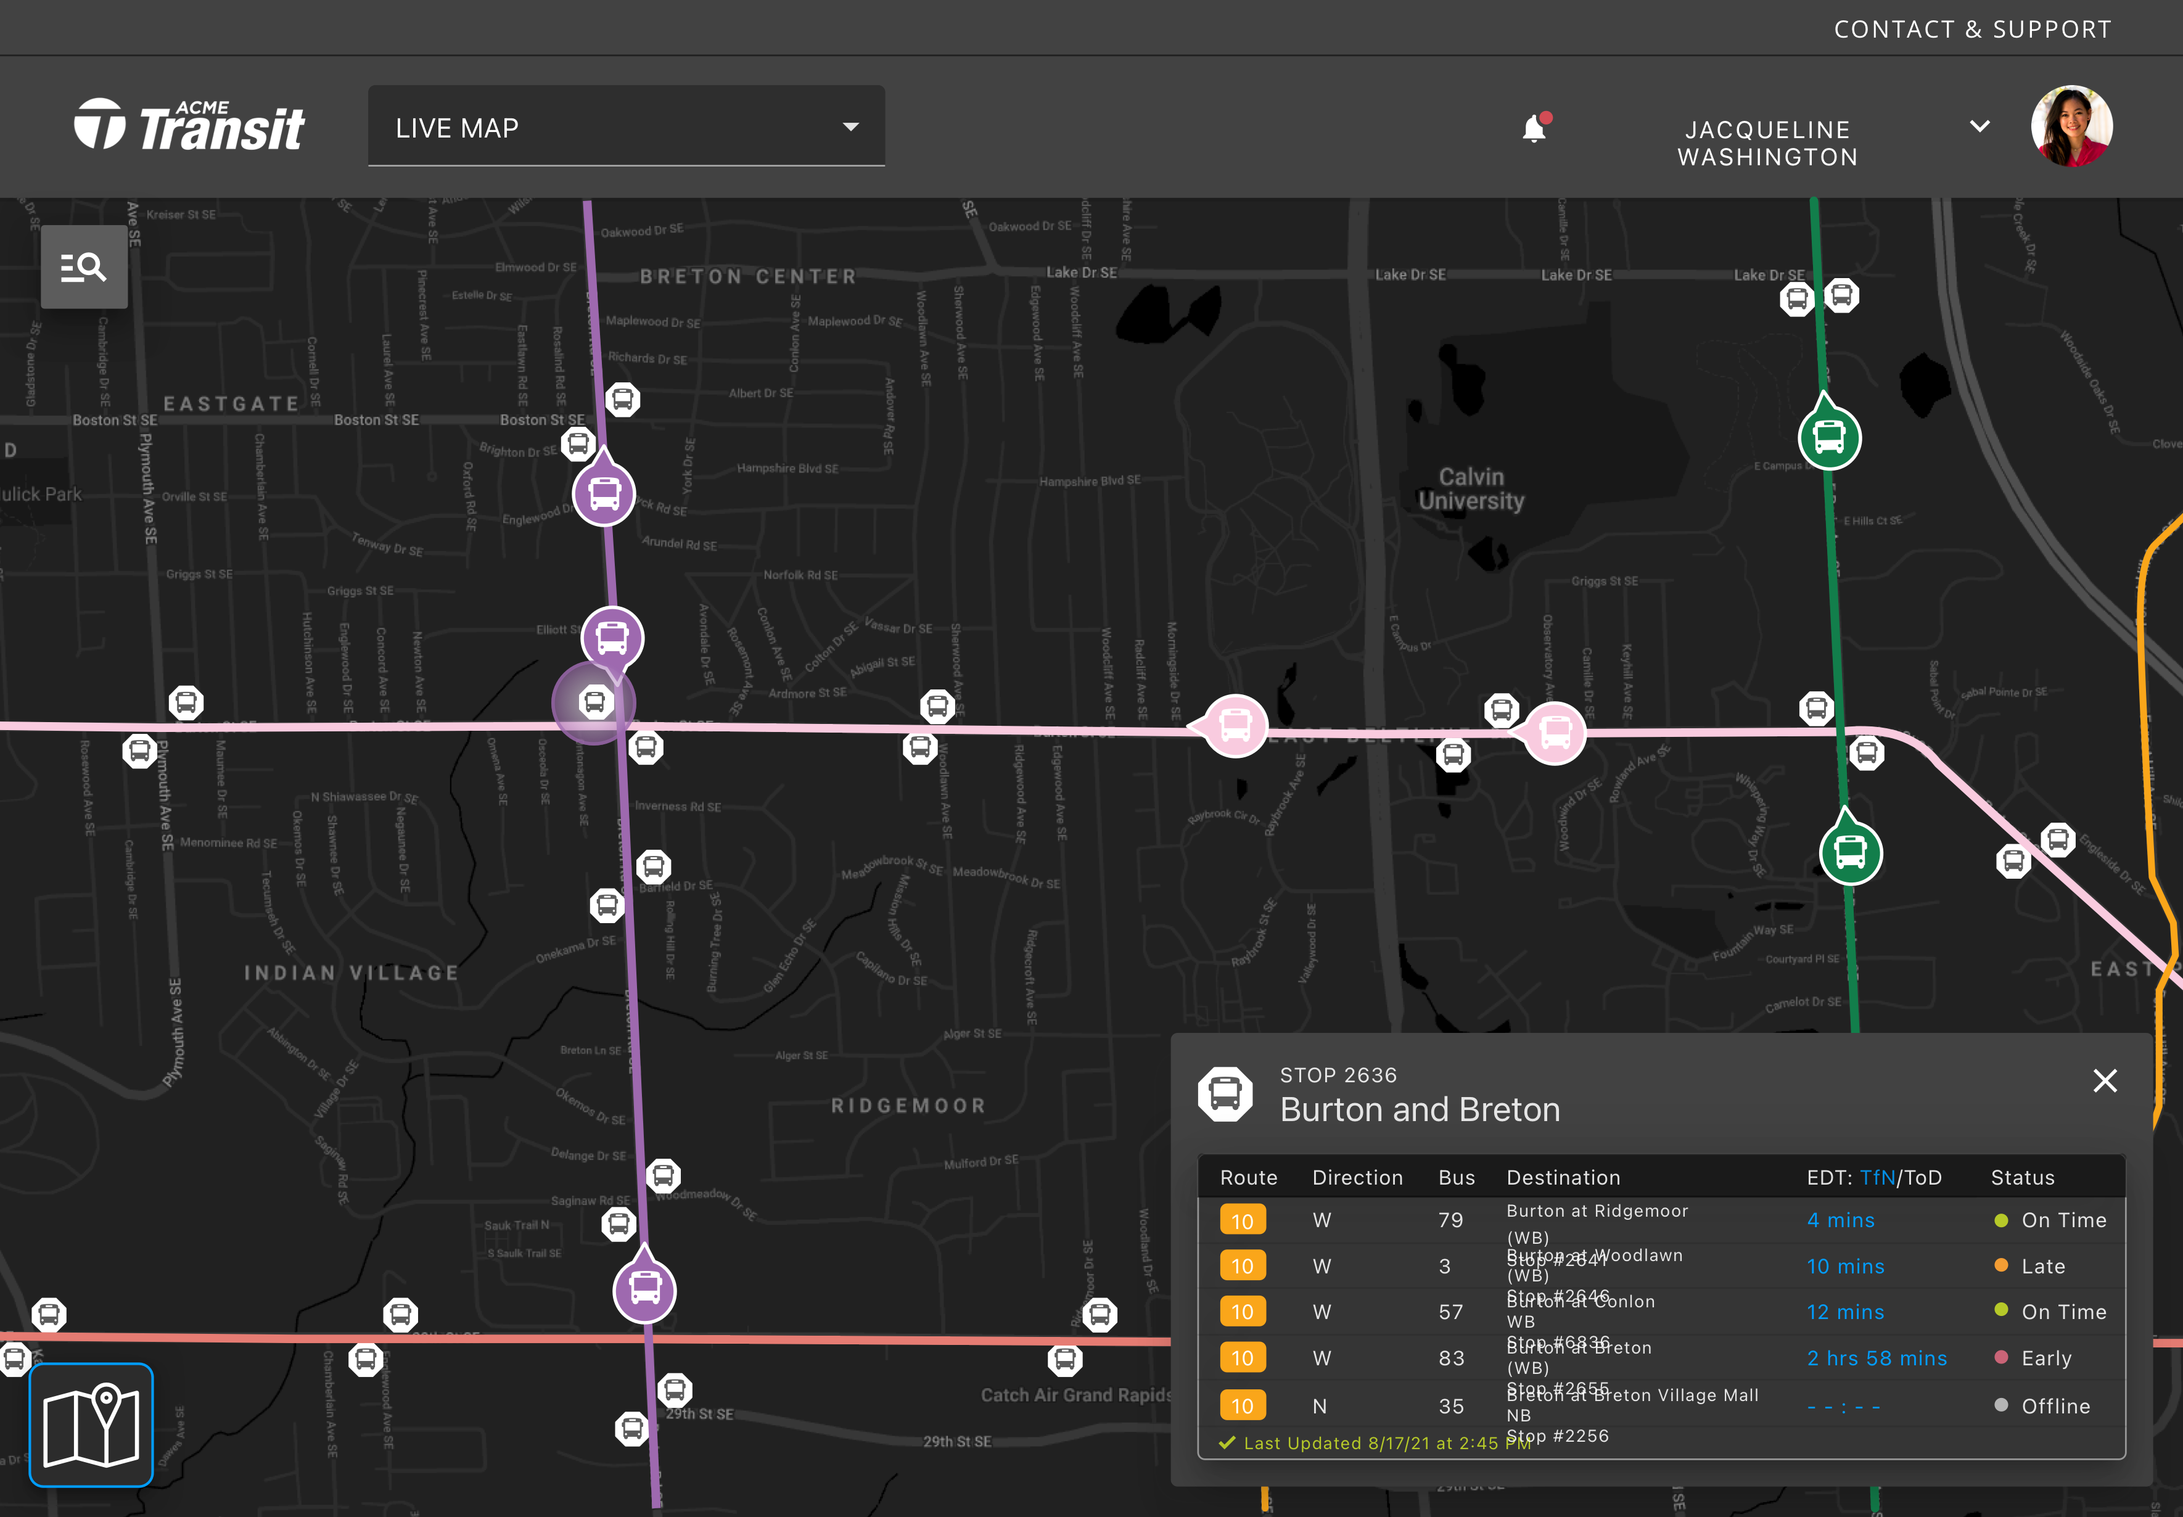2183x1517 pixels.
Task: Click the left bus stop at Lake Dr SE
Action: 1797,300
